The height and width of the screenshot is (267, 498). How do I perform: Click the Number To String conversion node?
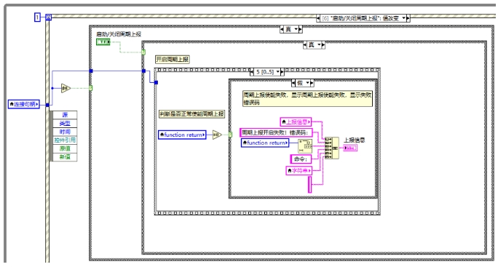(x=305, y=146)
